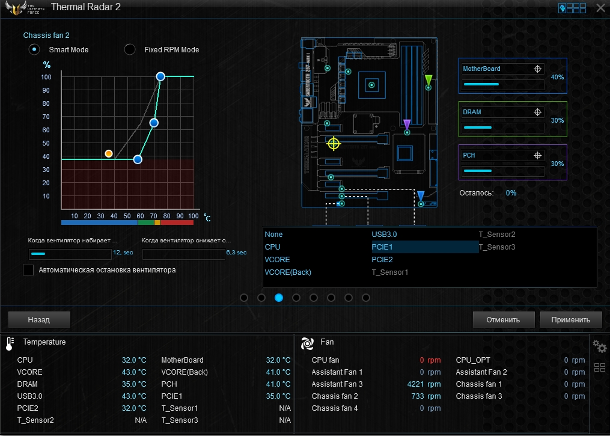610x436 pixels.
Task: Select T_Sensor2 in the sensor list
Action: 497,235
